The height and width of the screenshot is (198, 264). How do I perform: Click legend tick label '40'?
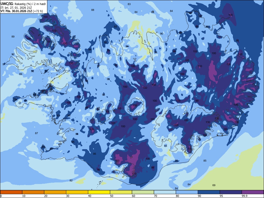pos(89,196)
